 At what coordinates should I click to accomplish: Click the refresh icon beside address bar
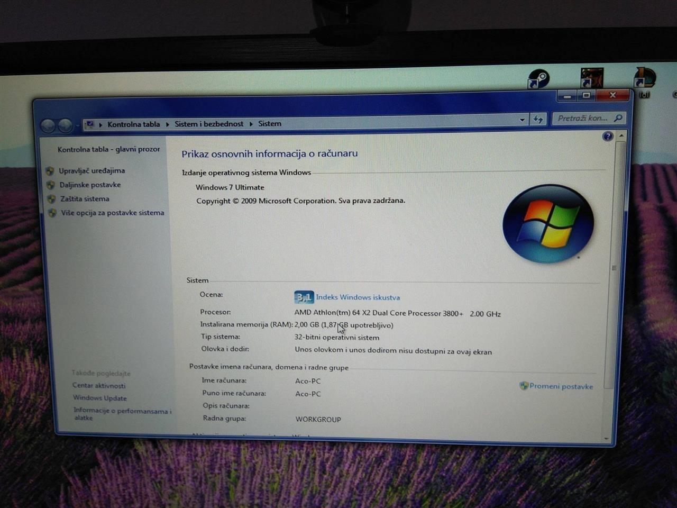(538, 119)
